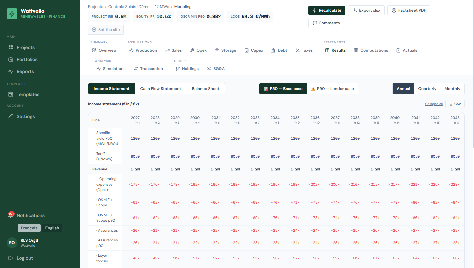Click the Specific yield P50 row label
Screen dimensions: 474x268
(107, 138)
